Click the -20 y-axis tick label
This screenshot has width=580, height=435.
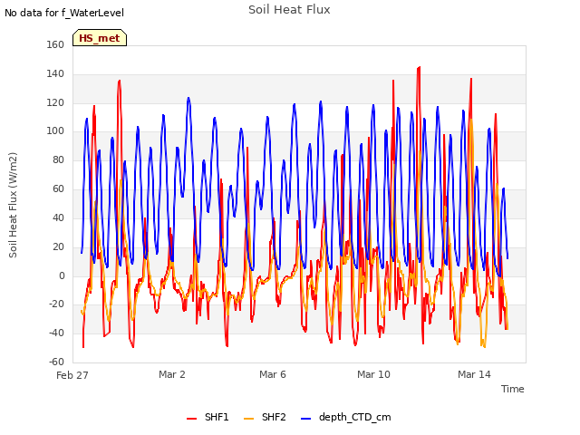coord(56,304)
